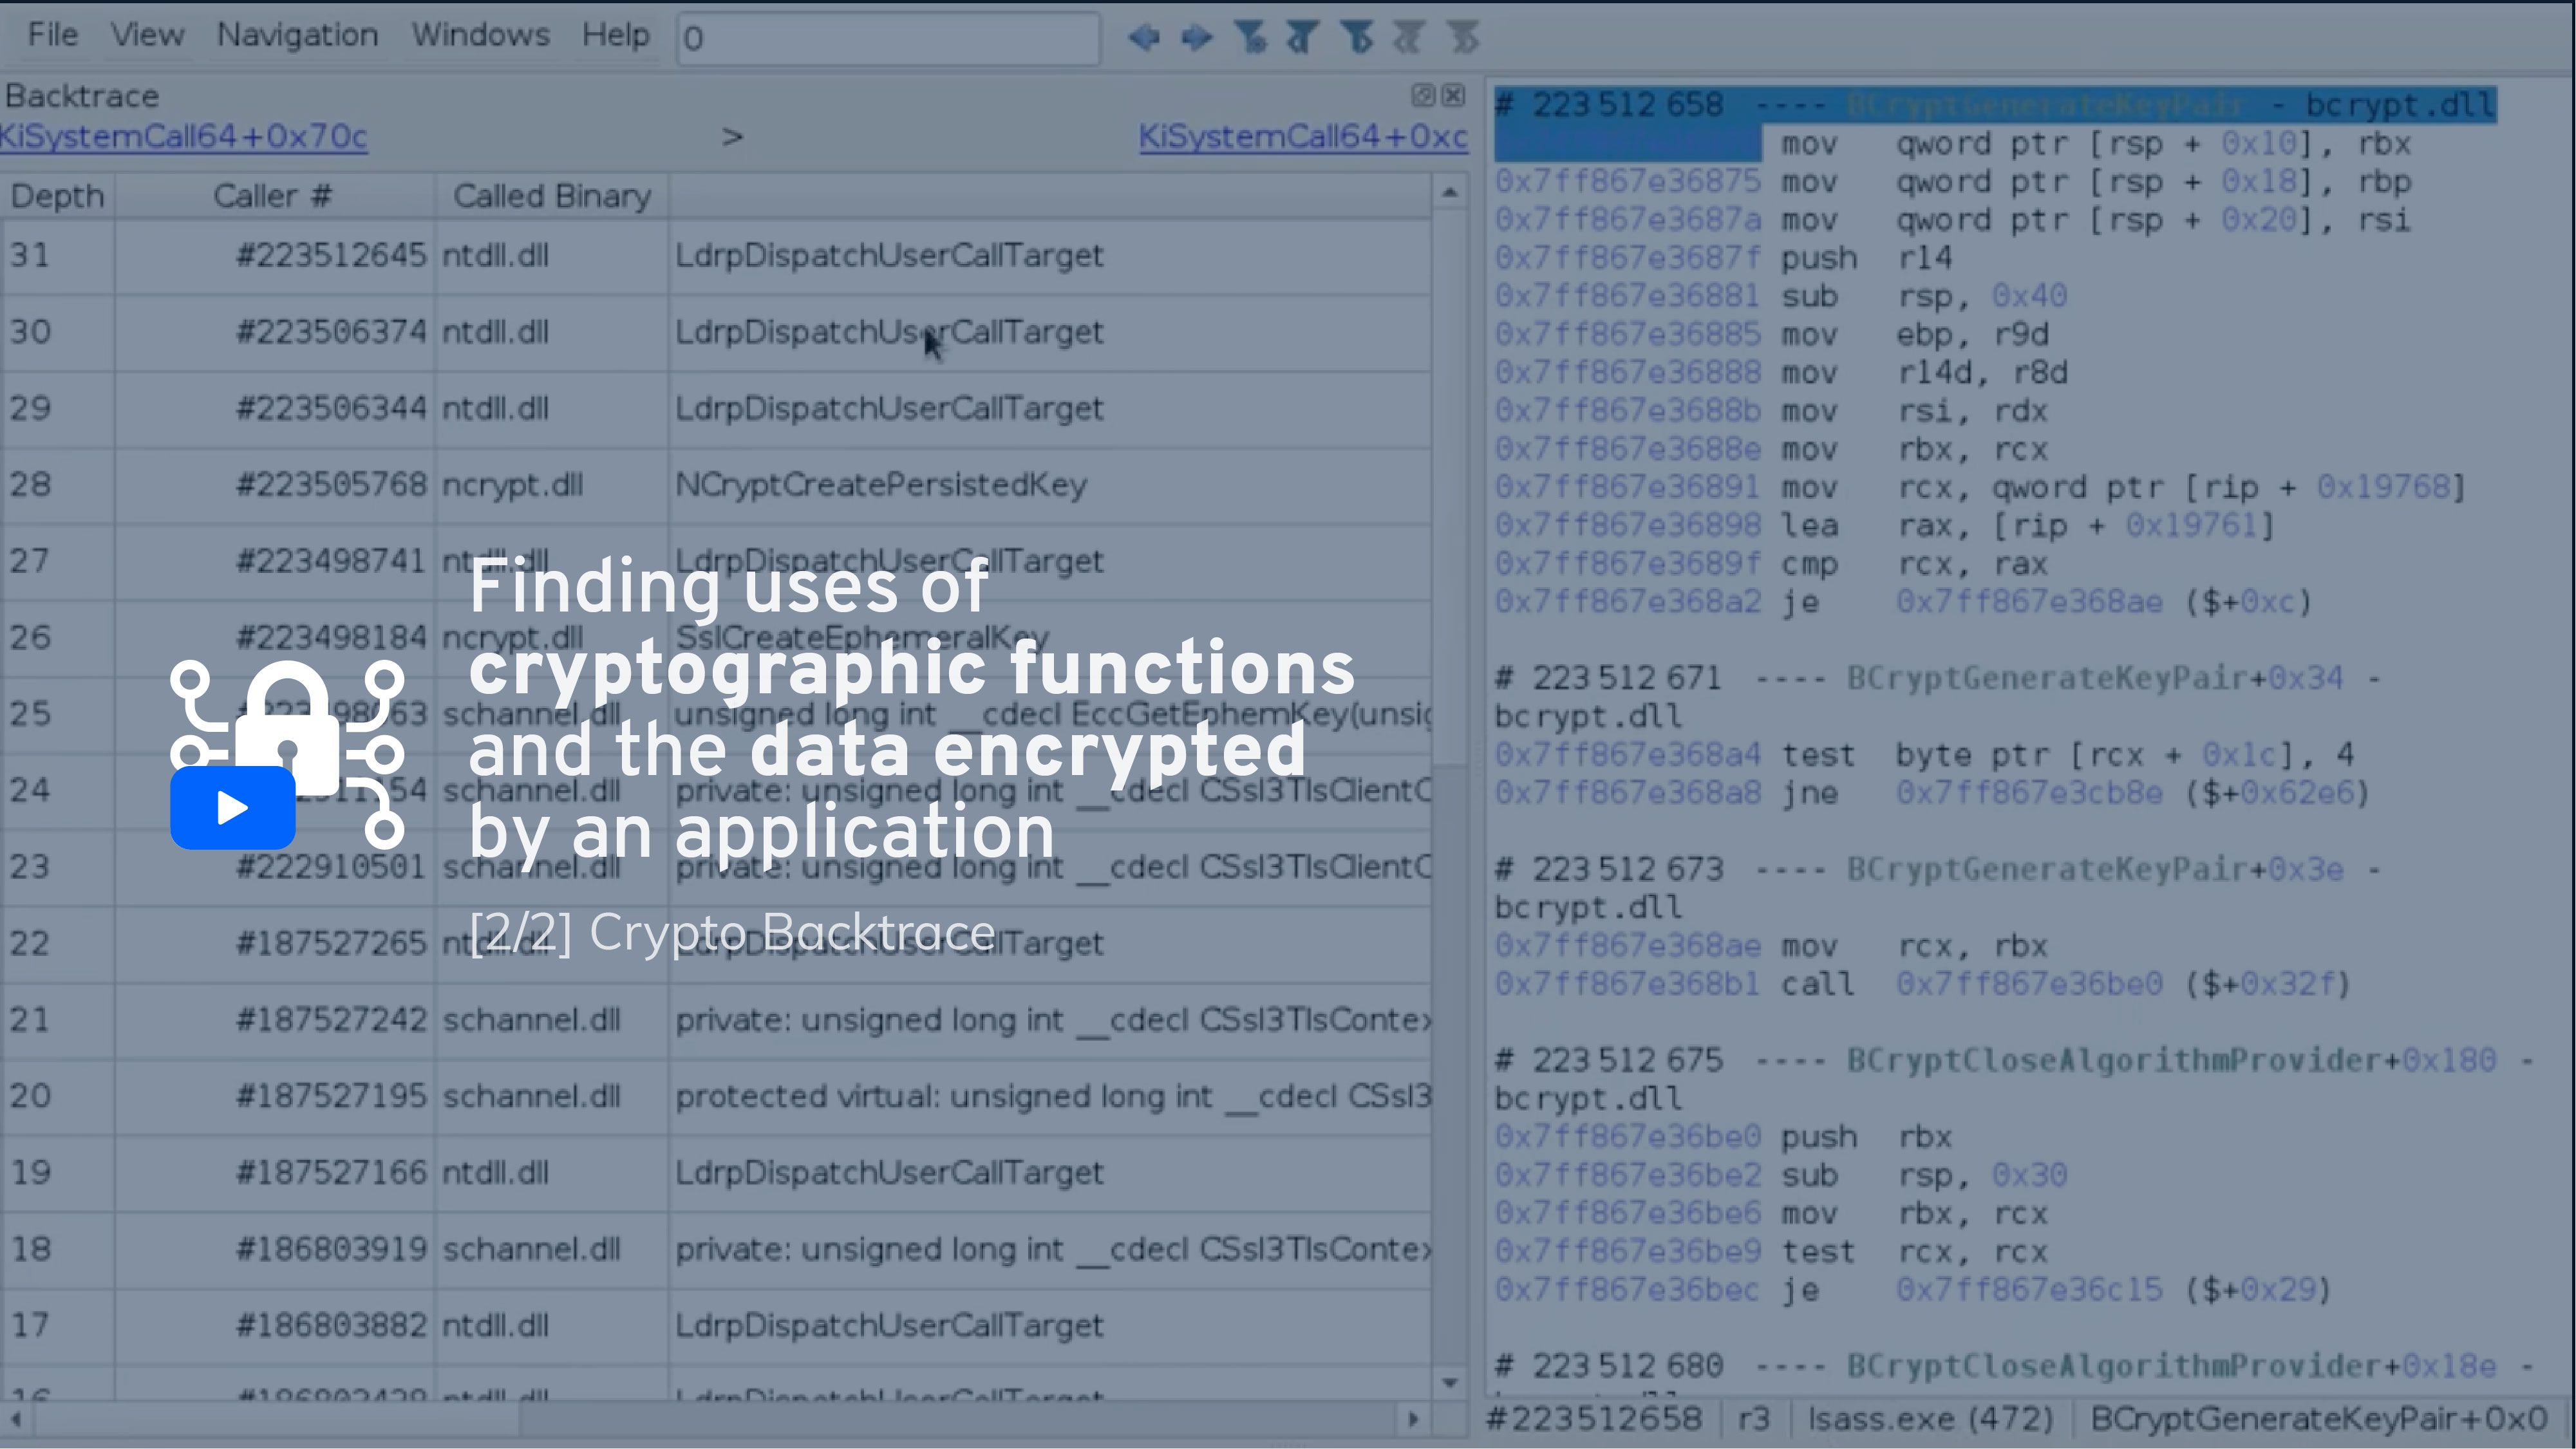Play the Crypto Backtrace video
The image size is (2576, 1449).
pyautogui.click(x=232, y=807)
